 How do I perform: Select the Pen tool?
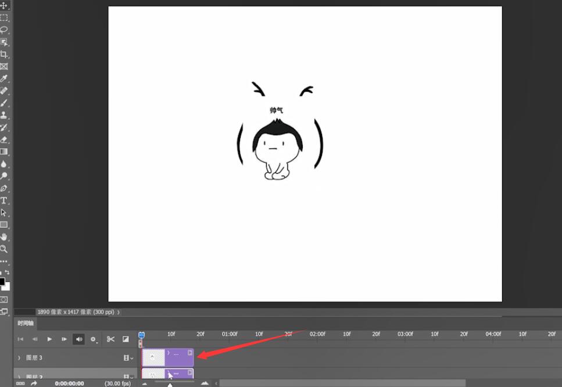(4, 188)
